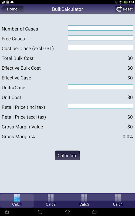Tap the Calculate button
The image size is (135, 216).
click(67, 156)
